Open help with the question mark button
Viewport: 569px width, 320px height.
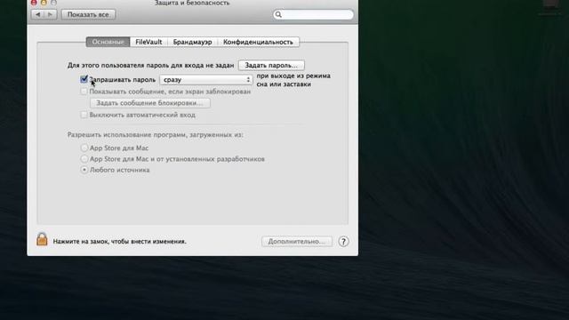pos(343,242)
